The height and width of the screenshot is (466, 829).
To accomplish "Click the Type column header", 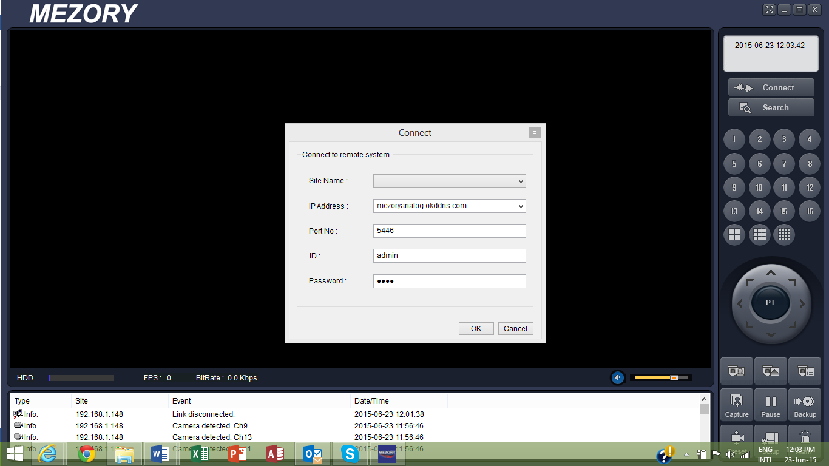I will click(41, 400).
